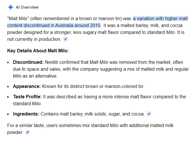
Task: Click the bold 'Taste Profile:' label
Action: click(x=27, y=97)
